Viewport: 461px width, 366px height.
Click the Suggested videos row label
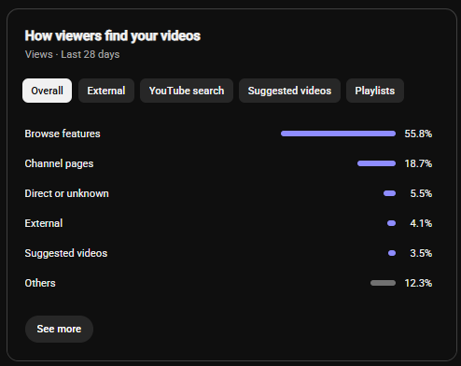[66, 253]
